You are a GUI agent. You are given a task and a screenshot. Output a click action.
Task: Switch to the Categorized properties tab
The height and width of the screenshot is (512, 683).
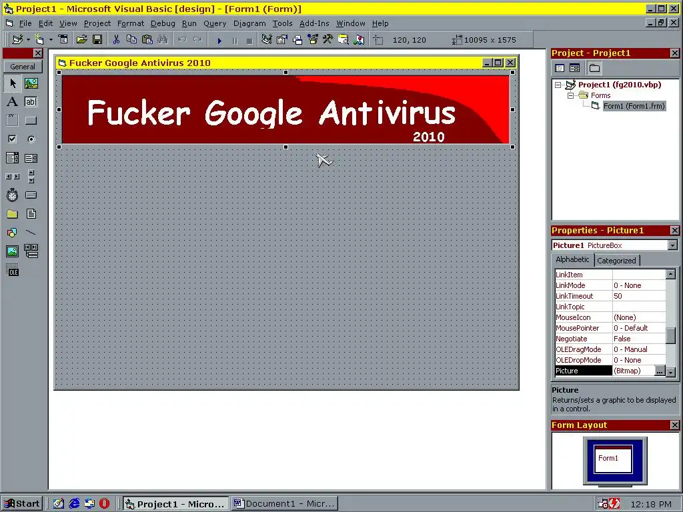(616, 261)
